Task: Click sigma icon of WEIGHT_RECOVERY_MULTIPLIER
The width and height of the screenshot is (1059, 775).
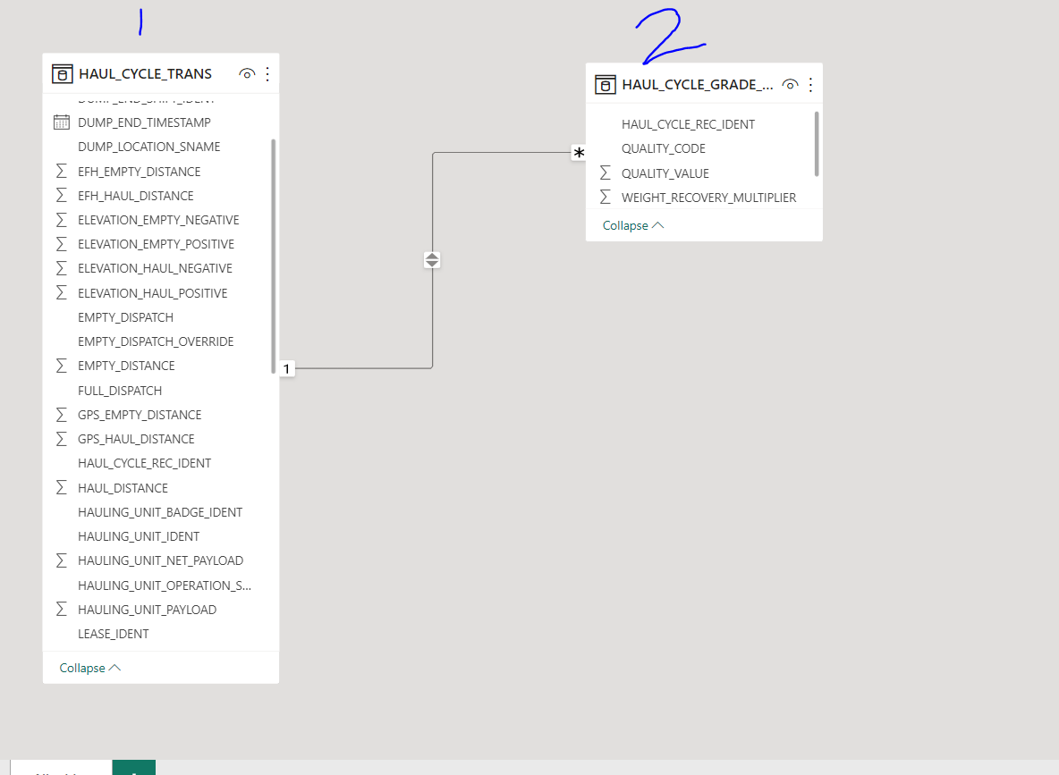Action: [x=606, y=198]
